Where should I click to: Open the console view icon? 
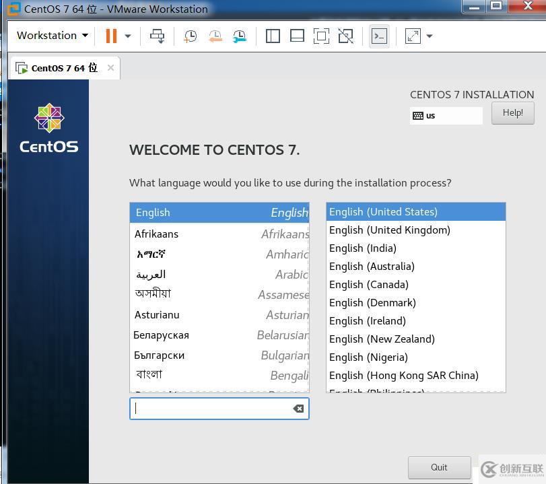coord(379,36)
